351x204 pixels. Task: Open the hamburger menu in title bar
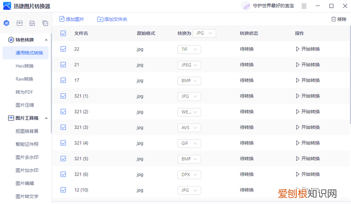(304, 6)
